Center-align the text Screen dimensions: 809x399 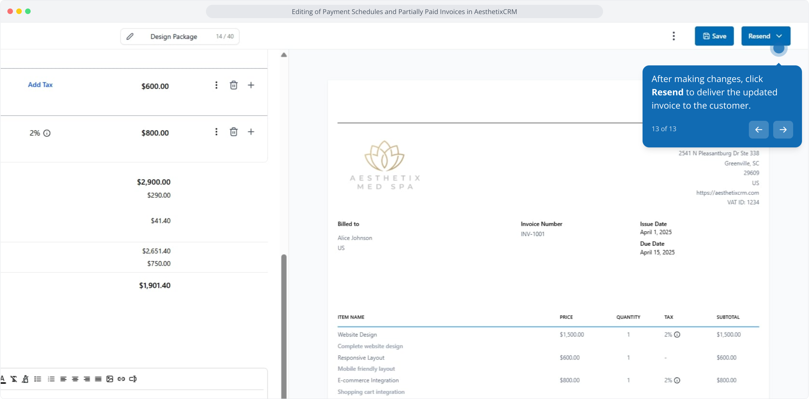tap(75, 379)
